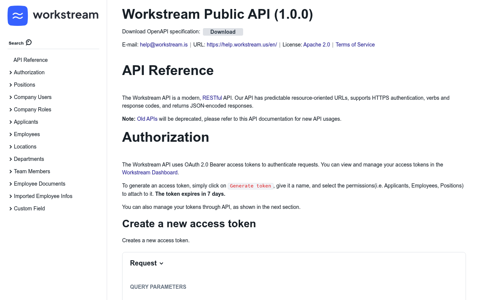
Task: Open the Apache 2.0 license link
Action: coord(316,45)
